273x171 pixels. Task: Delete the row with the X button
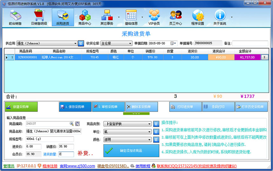[264, 57]
